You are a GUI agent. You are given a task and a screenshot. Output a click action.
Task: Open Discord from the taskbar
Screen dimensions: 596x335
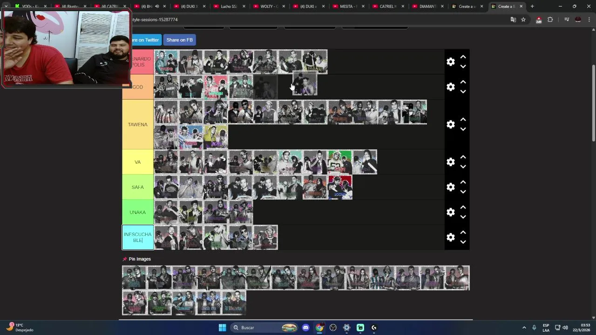(x=305, y=328)
